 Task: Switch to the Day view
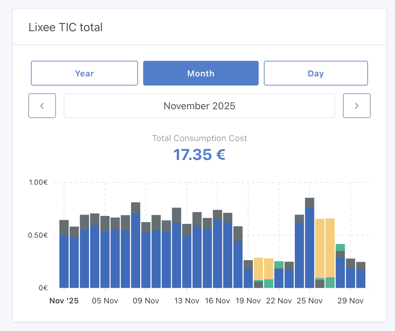point(316,73)
